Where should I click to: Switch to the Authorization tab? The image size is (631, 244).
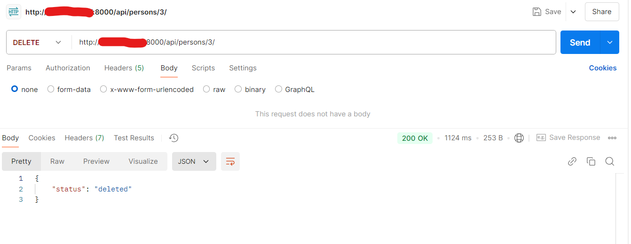68,68
